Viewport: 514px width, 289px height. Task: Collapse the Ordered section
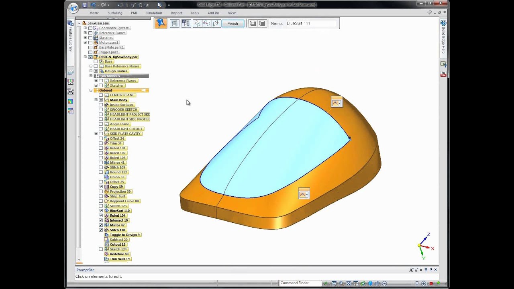pos(91,90)
